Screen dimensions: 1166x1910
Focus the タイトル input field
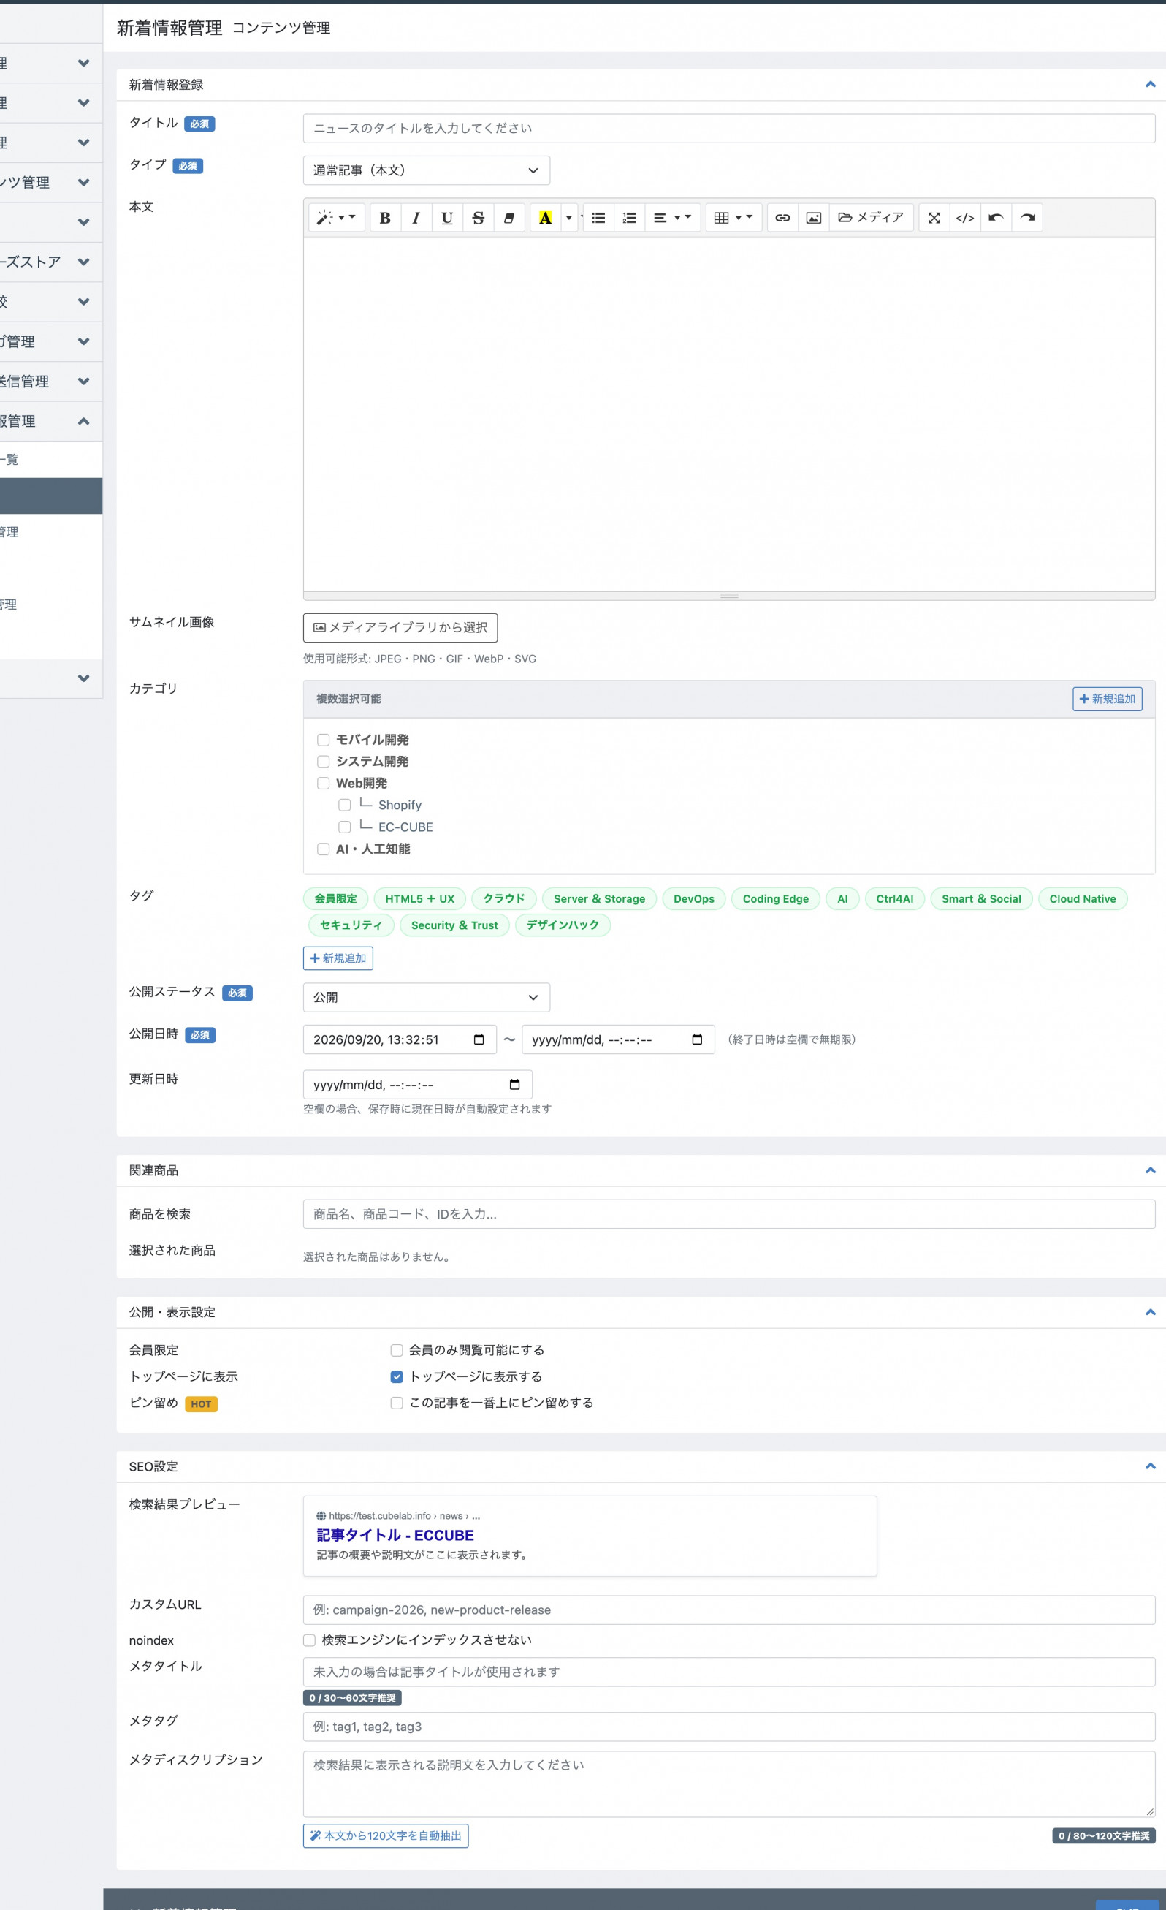pyautogui.click(x=729, y=129)
